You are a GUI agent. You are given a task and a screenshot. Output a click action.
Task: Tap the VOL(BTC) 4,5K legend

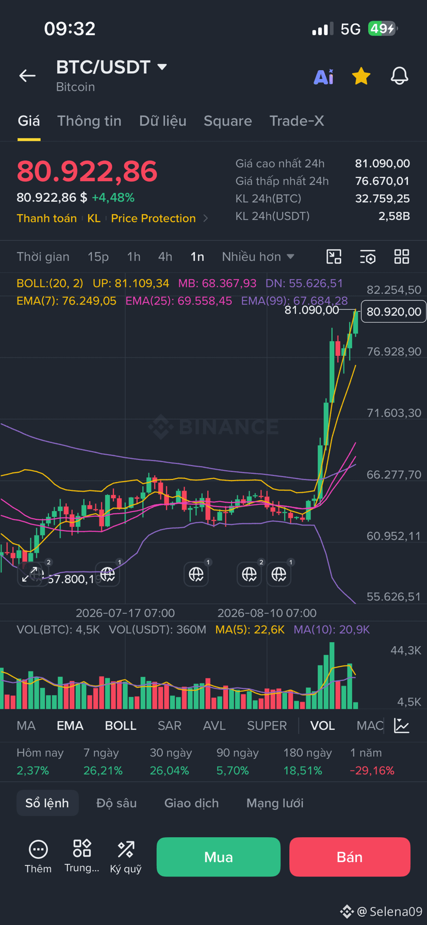tap(58, 630)
